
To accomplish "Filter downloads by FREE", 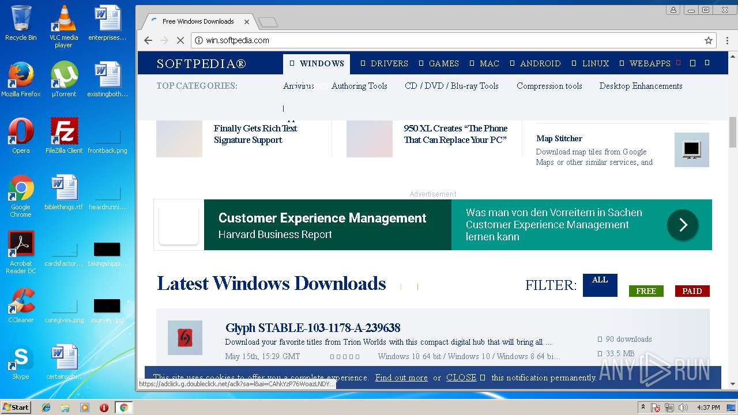I will (646, 291).
